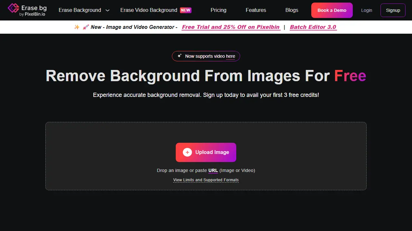Image resolution: width=412 pixels, height=231 pixels.
Task: Click the Signup button
Action: (x=393, y=10)
